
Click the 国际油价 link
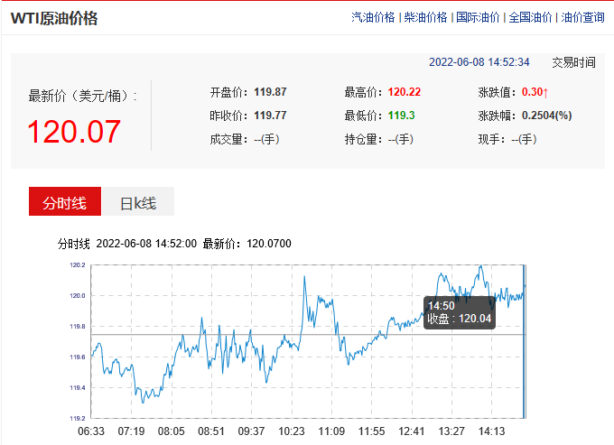click(x=478, y=17)
